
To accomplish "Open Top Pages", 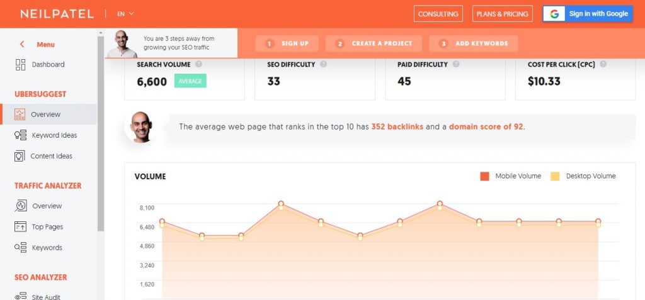I will pyautogui.click(x=49, y=227).
